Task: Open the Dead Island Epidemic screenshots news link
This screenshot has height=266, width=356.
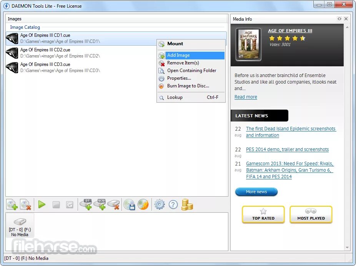Action: click(291, 132)
